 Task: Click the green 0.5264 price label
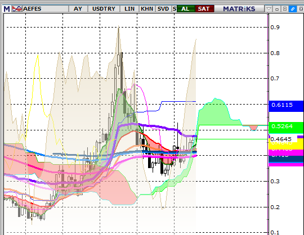[x=286, y=128]
